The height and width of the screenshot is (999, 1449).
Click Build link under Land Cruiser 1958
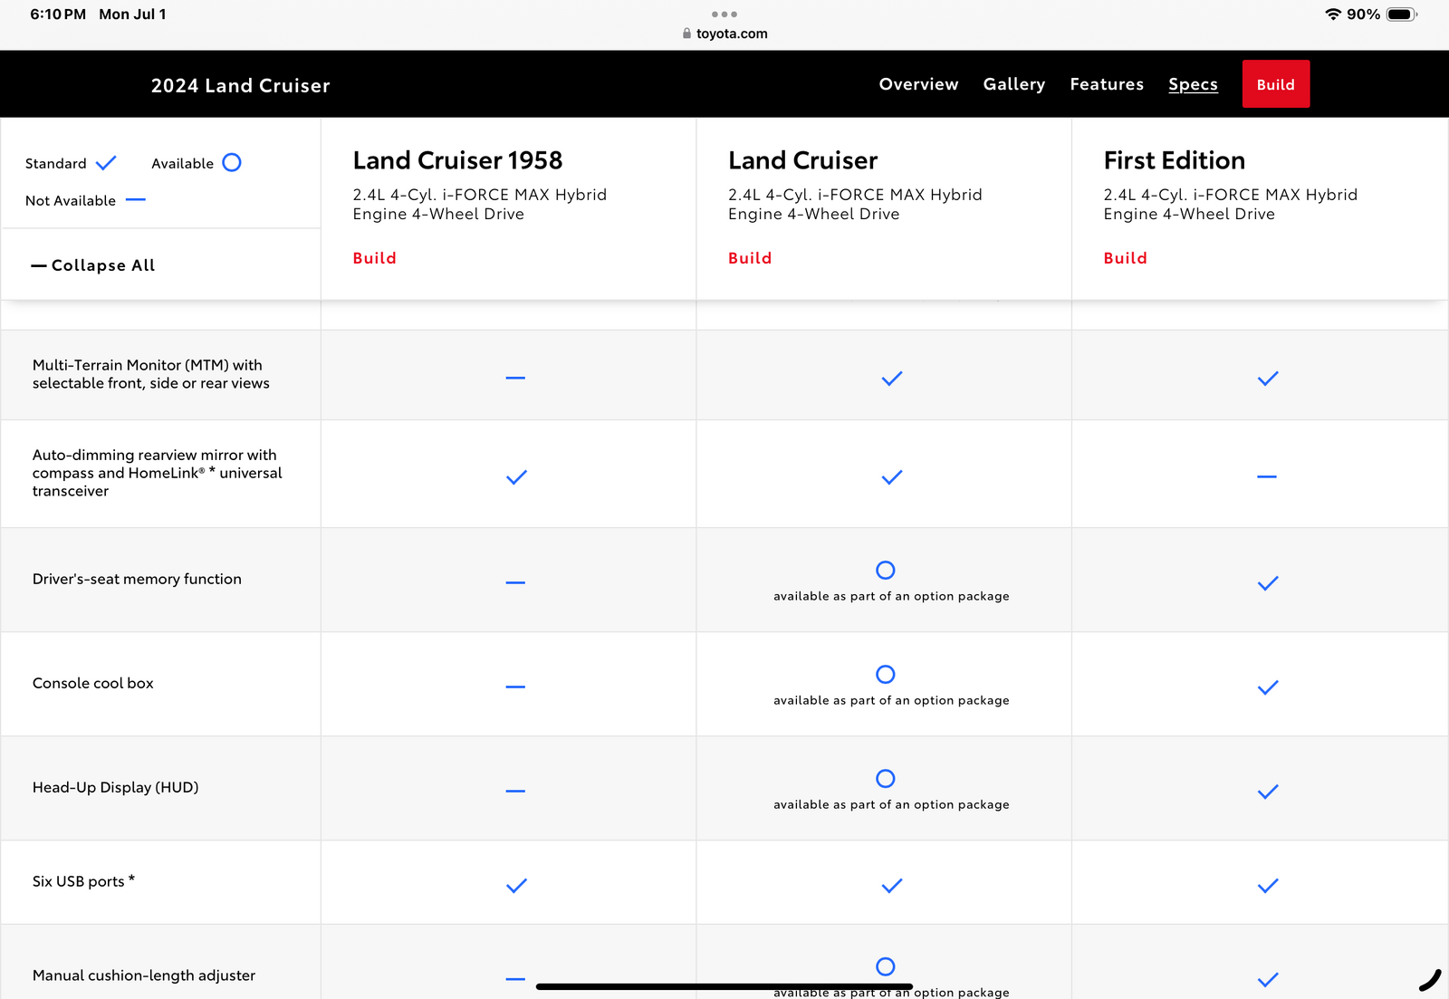tap(374, 258)
